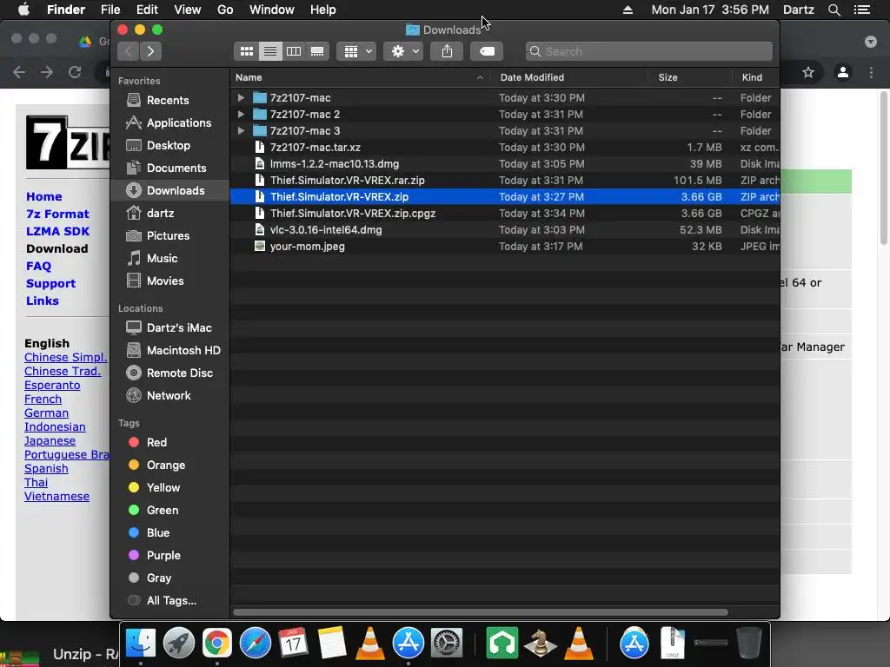
Task: Open Notification Center in menu bar
Action: [x=862, y=10]
